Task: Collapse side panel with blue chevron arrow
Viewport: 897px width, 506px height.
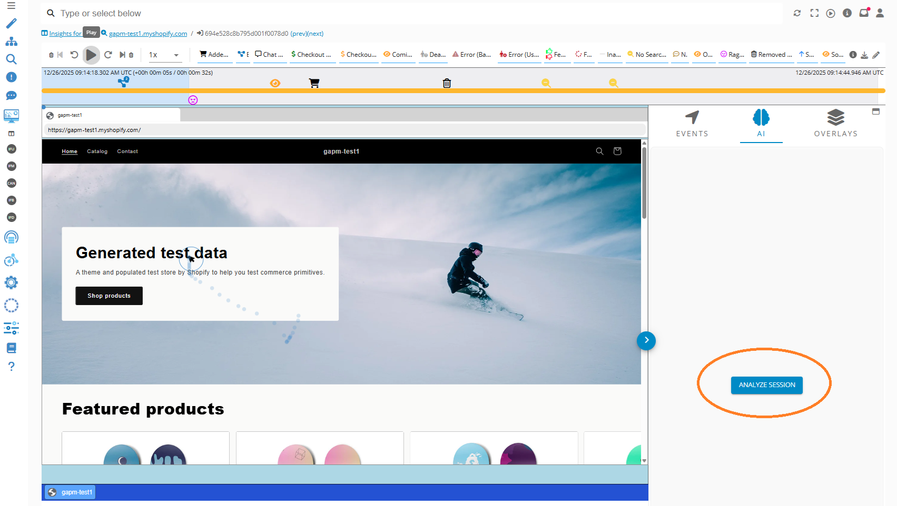Action: point(646,341)
